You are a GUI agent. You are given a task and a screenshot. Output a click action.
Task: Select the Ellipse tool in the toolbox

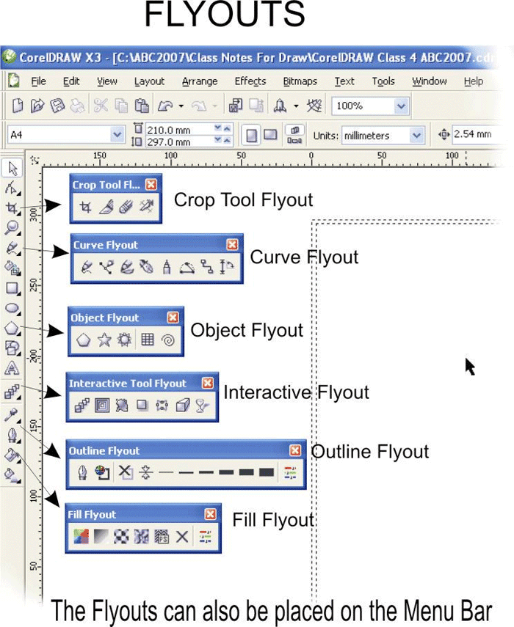pos(12,308)
